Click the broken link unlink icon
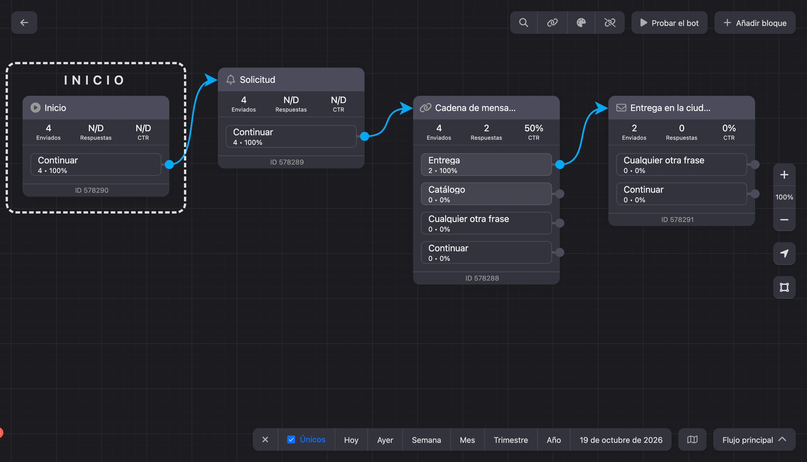The image size is (807, 462). 609,23
